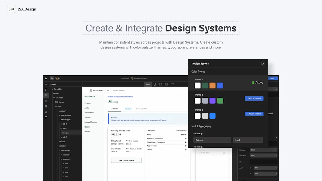Click the View Current Invoice button

tap(126, 160)
